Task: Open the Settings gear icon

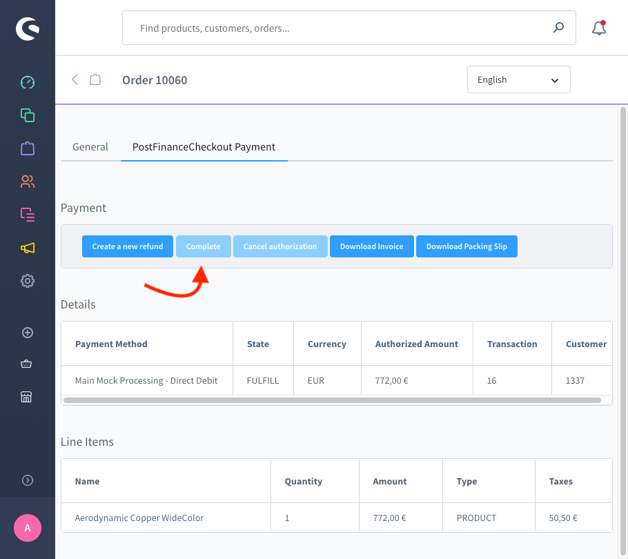Action: click(28, 281)
